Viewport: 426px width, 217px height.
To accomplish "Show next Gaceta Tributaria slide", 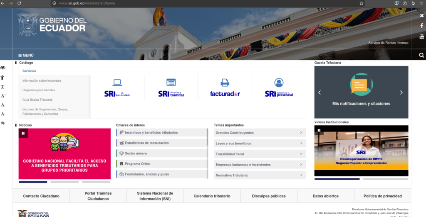I will tap(401, 93).
